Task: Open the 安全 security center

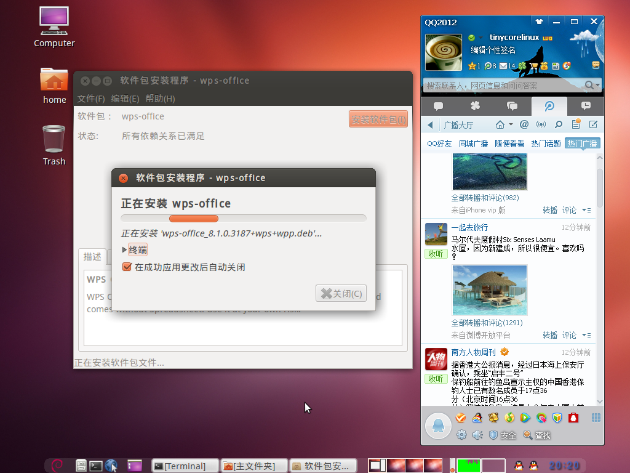Action: coord(502,435)
